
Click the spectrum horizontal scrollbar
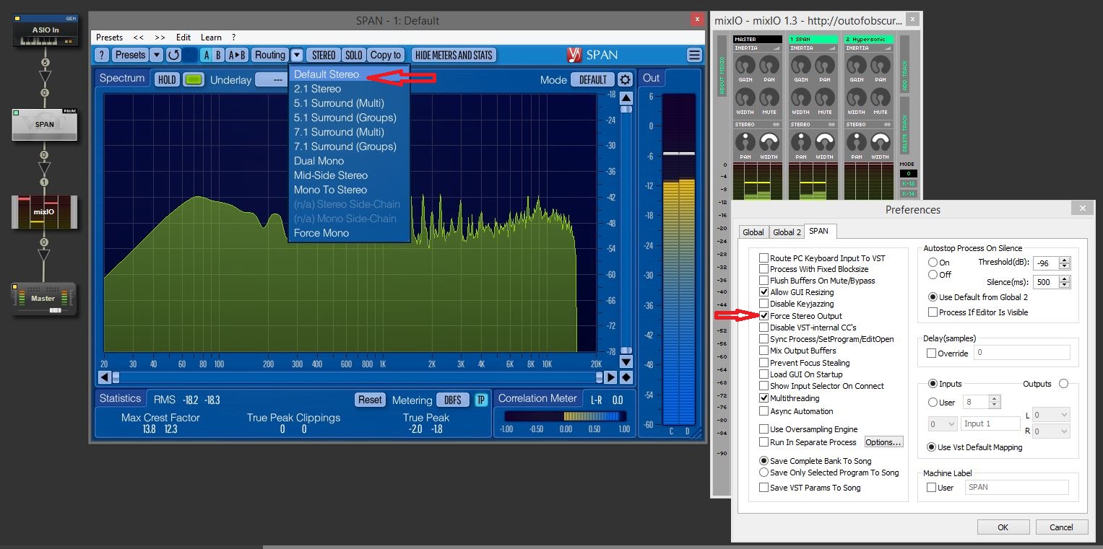[x=358, y=377]
